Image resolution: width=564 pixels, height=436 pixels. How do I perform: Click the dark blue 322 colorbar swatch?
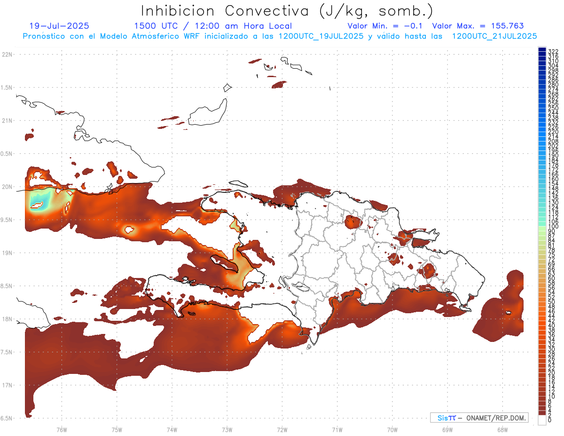[542, 49]
